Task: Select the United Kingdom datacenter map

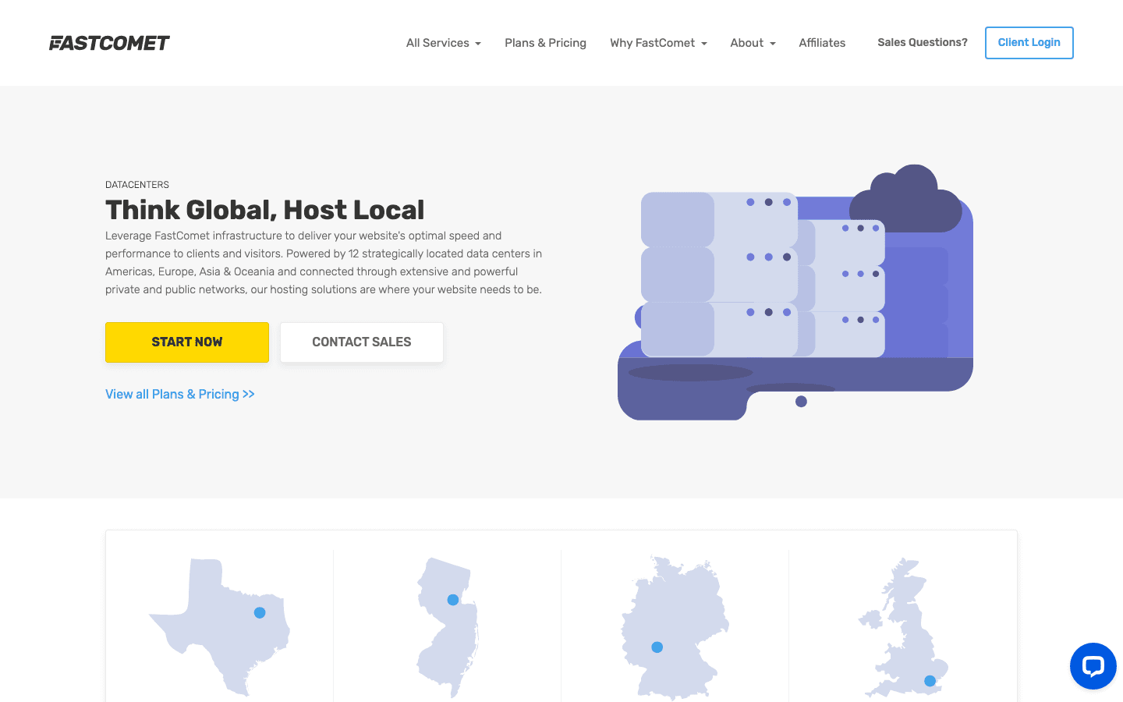Action: pos(903,628)
